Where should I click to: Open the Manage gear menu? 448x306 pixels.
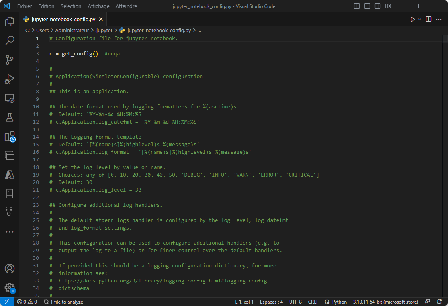(x=10, y=288)
